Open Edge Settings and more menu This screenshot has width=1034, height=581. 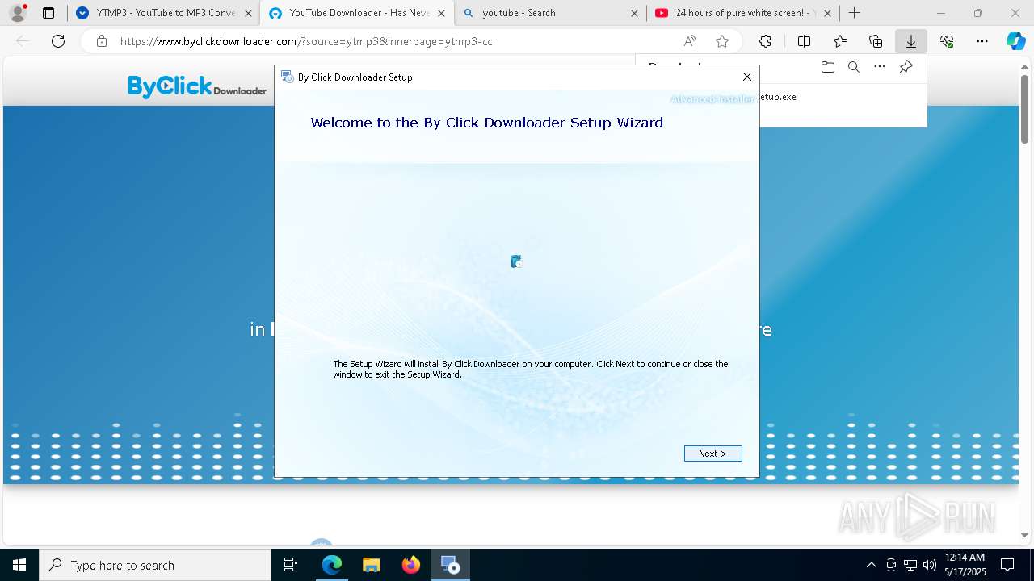982,41
